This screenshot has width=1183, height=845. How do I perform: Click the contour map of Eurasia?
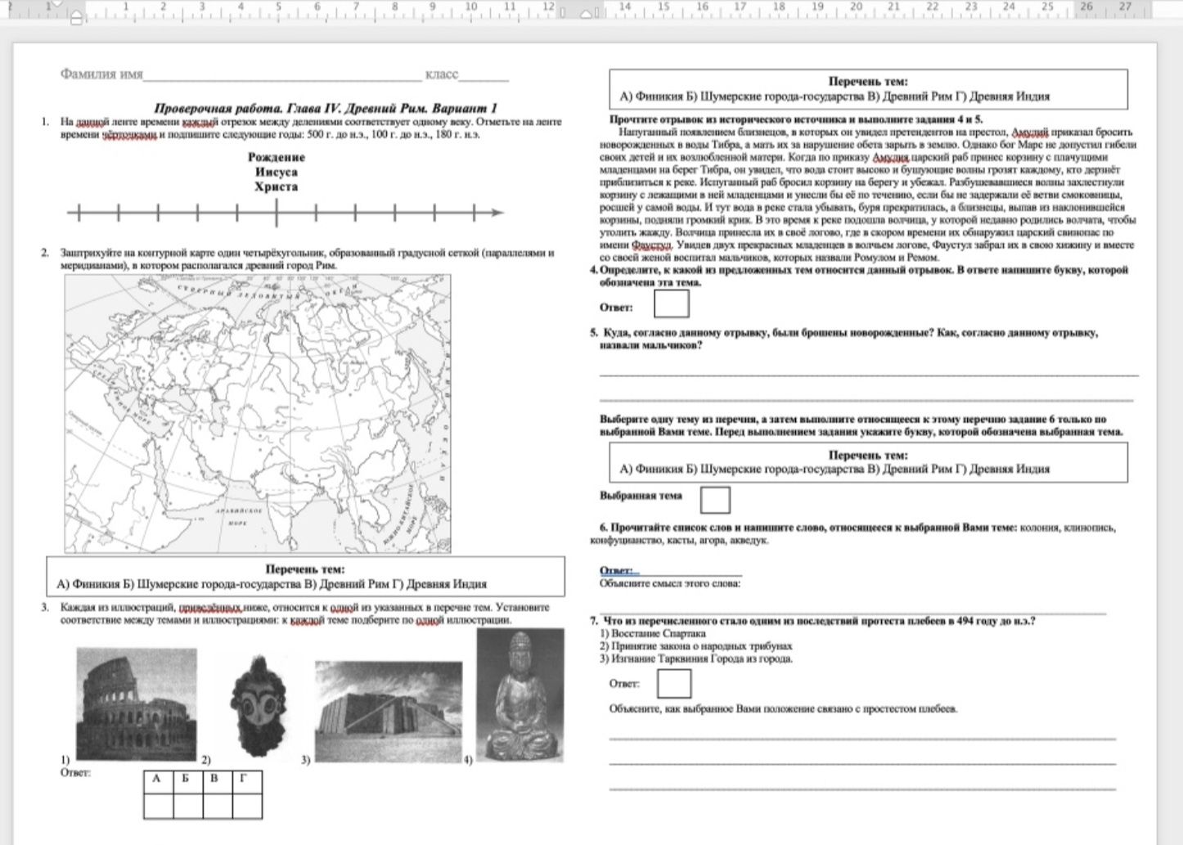258,414
